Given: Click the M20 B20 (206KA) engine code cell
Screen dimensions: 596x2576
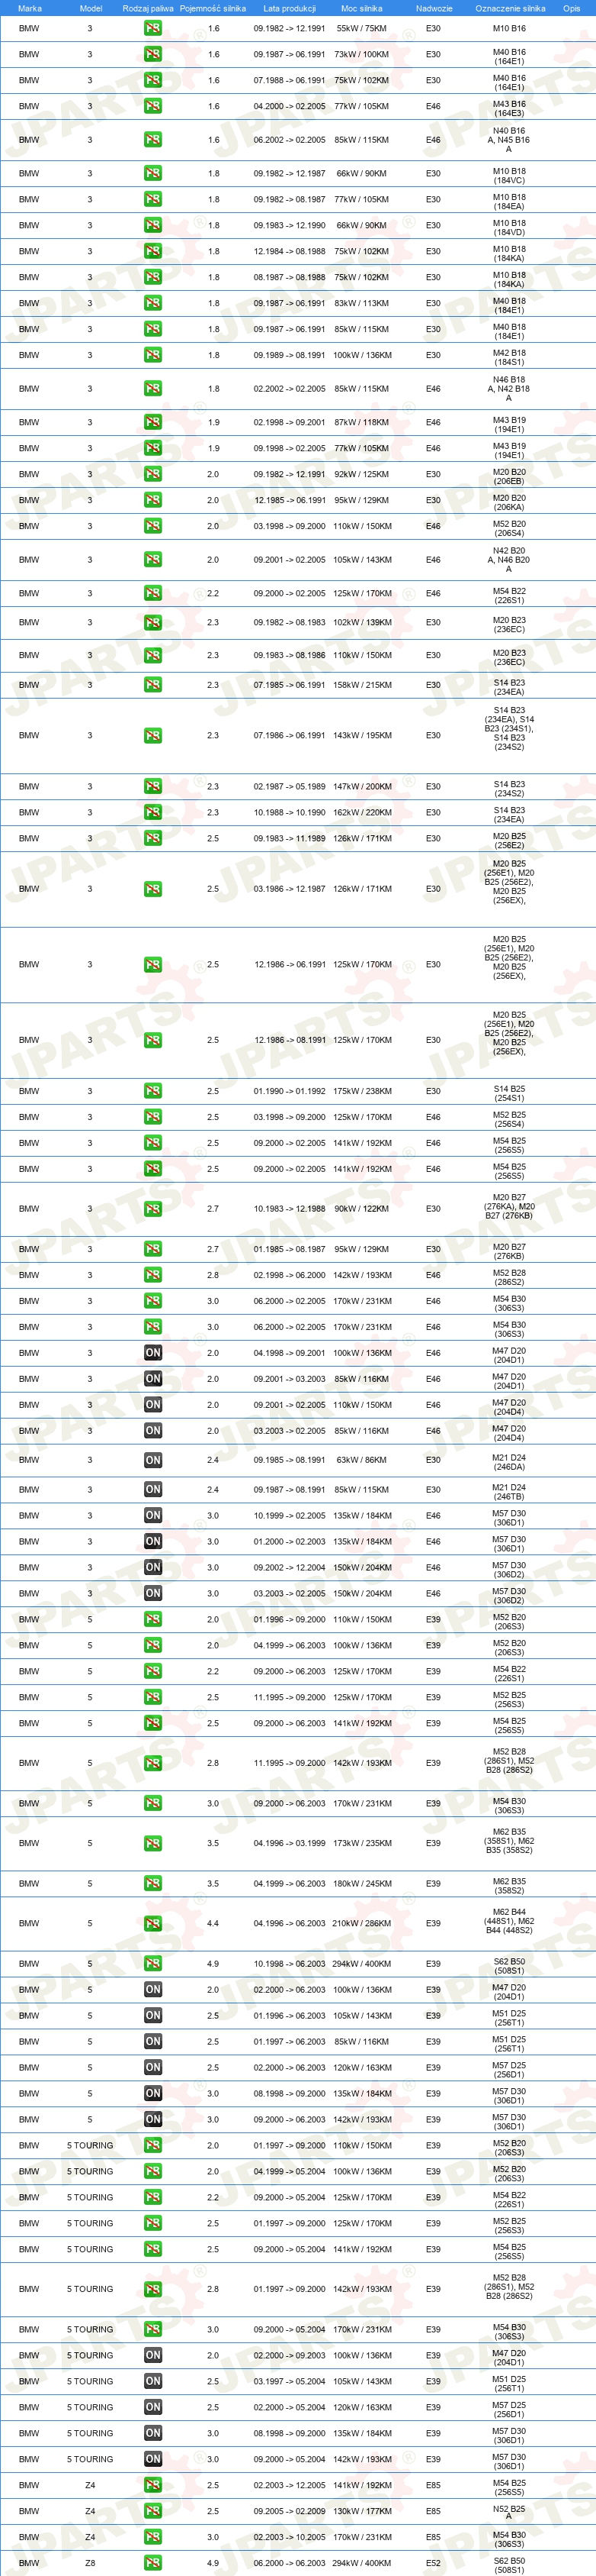Looking at the screenshot, I should click(x=509, y=502).
